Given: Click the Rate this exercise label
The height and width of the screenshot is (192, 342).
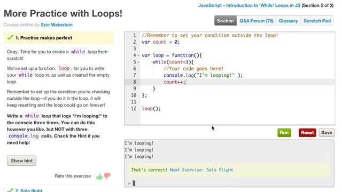Looking at the screenshot, I should click(73, 176).
